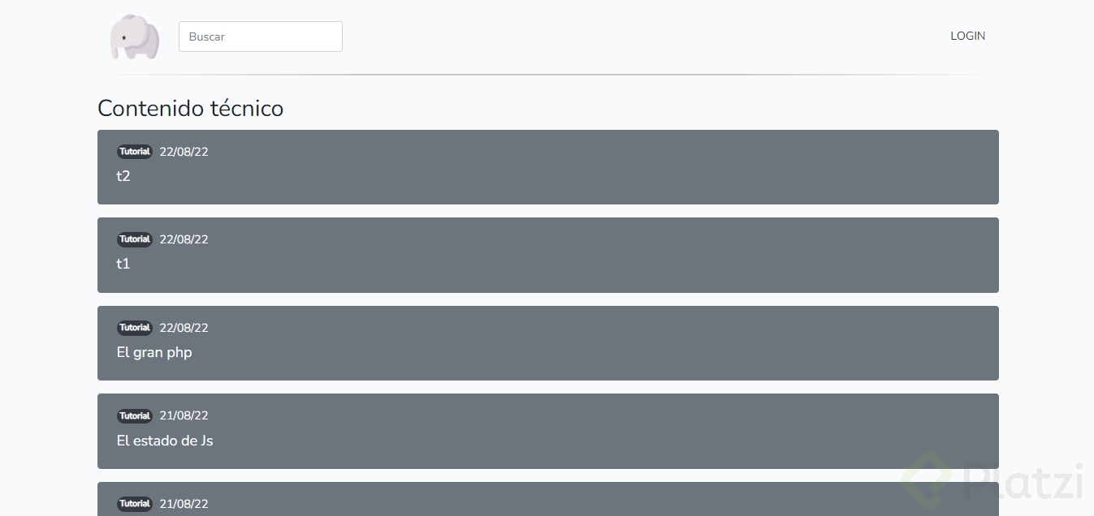The height and width of the screenshot is (516, 1094).
Task: Click the elephant logo in header
Action: click(135, 37)
